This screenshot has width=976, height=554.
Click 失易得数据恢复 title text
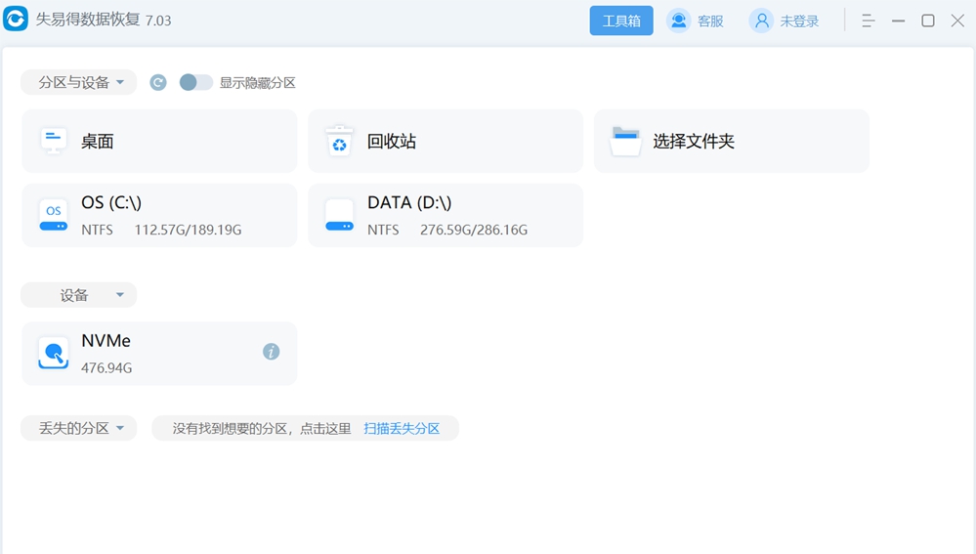(88, 20)
